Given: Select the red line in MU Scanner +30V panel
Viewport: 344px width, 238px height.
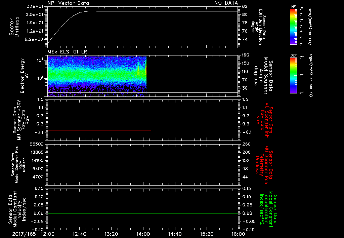Looking at the screenshot, I should (x=99, y=130).
